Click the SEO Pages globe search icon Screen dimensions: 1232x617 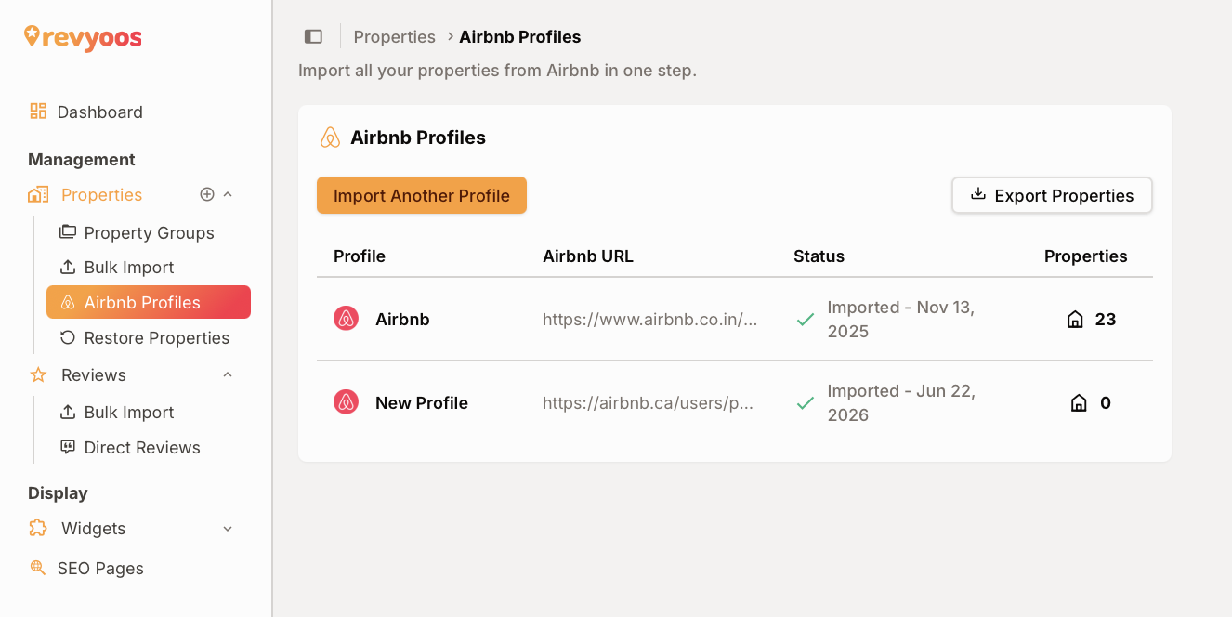[x=38, y=568]
